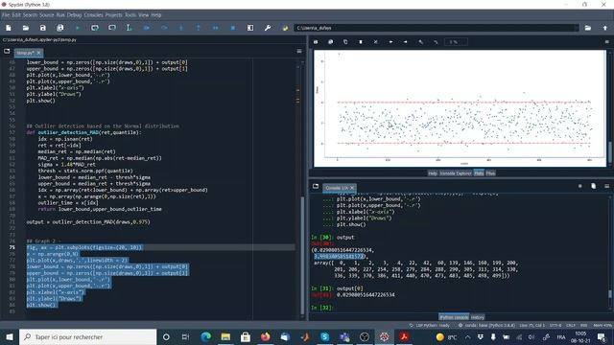Open the working directory path combo box
The height and width of the screenshot is (345, 614).
click(437, 28)
